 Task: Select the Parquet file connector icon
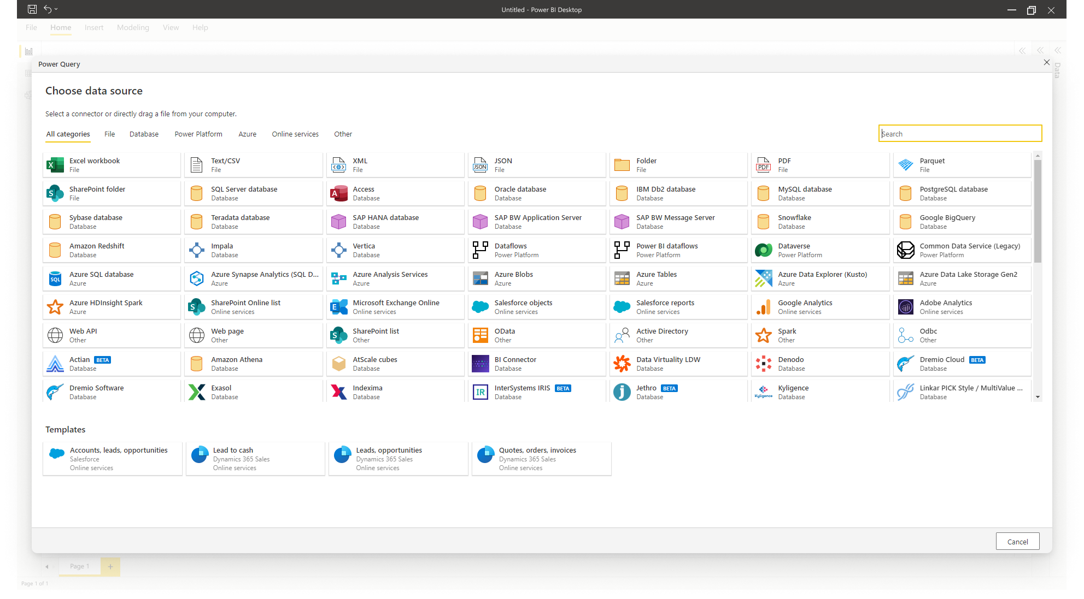tap(905, 165)
